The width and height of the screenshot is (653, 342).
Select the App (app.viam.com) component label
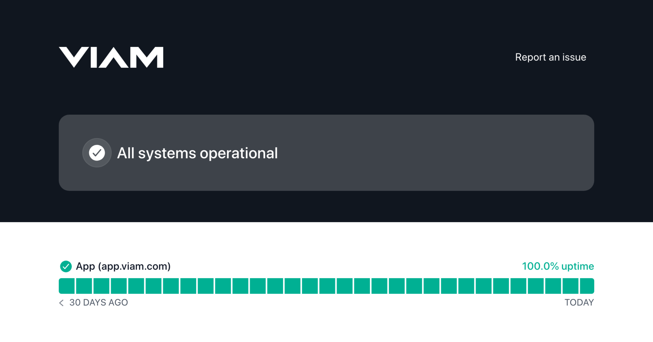(x=123, y=266)
